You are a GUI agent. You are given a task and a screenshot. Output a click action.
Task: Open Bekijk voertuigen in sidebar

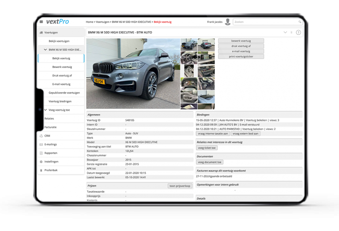click(59, 41)
